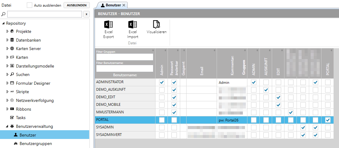The width and height of the screenshot is (339, 148).
Task: Collapse the Benutzerverwaltung node
Action: point(7,126)
